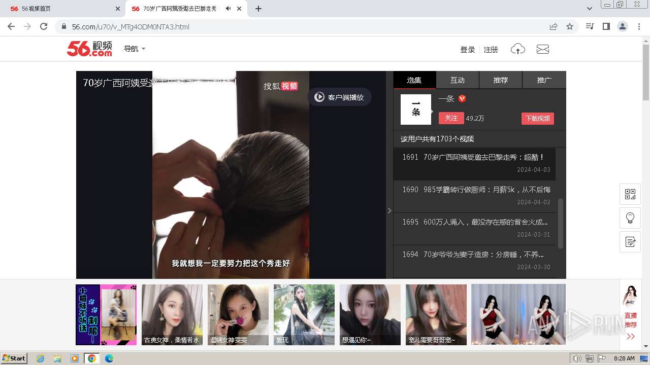
Task: Open the Chrome three-dot menu
Action: [639, 26]
